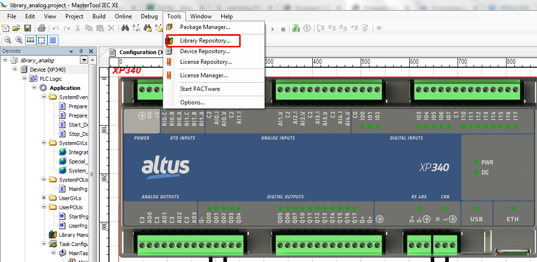The height and width of the screenshot is (262, 537).
Task: Save the project with the floppy disk icon
Action: pos(28,28)
